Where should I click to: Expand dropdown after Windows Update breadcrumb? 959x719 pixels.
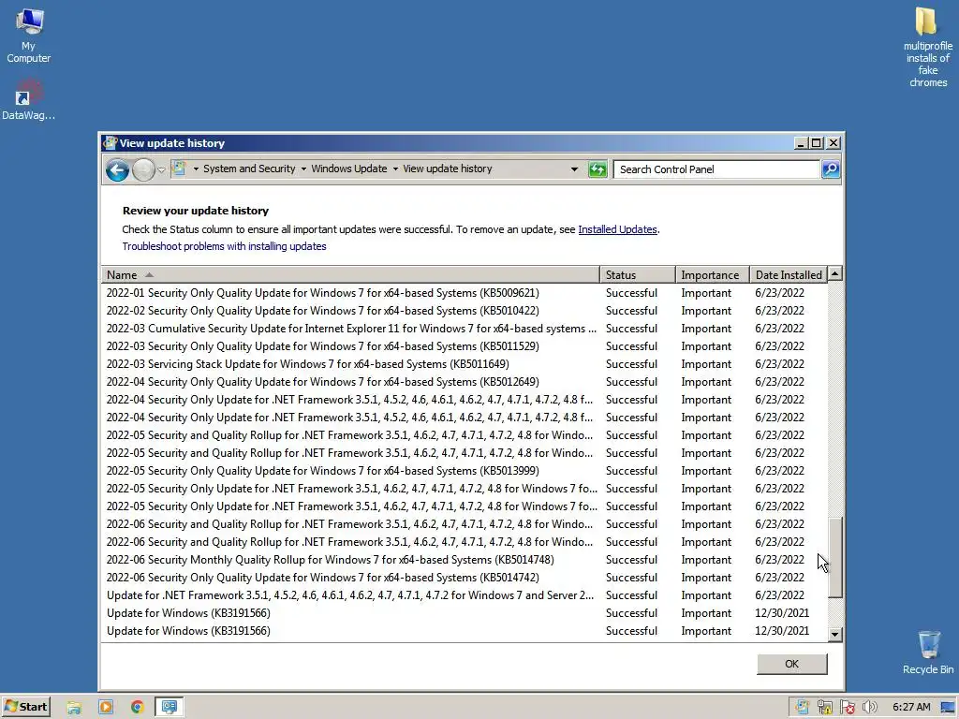395,169
